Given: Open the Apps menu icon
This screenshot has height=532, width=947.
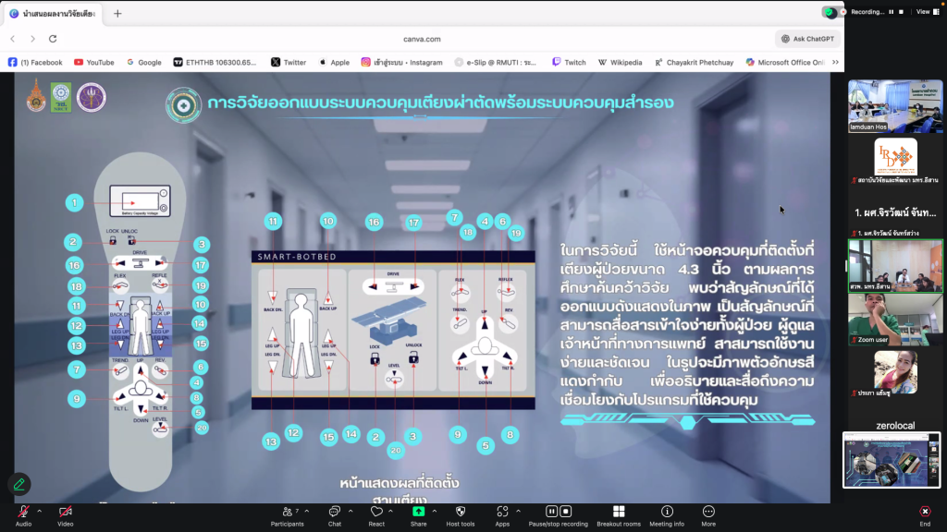Looking at the screenshot, I should (x=502, y=512).
